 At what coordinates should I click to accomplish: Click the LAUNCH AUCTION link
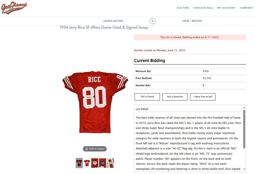coord(113,21)
